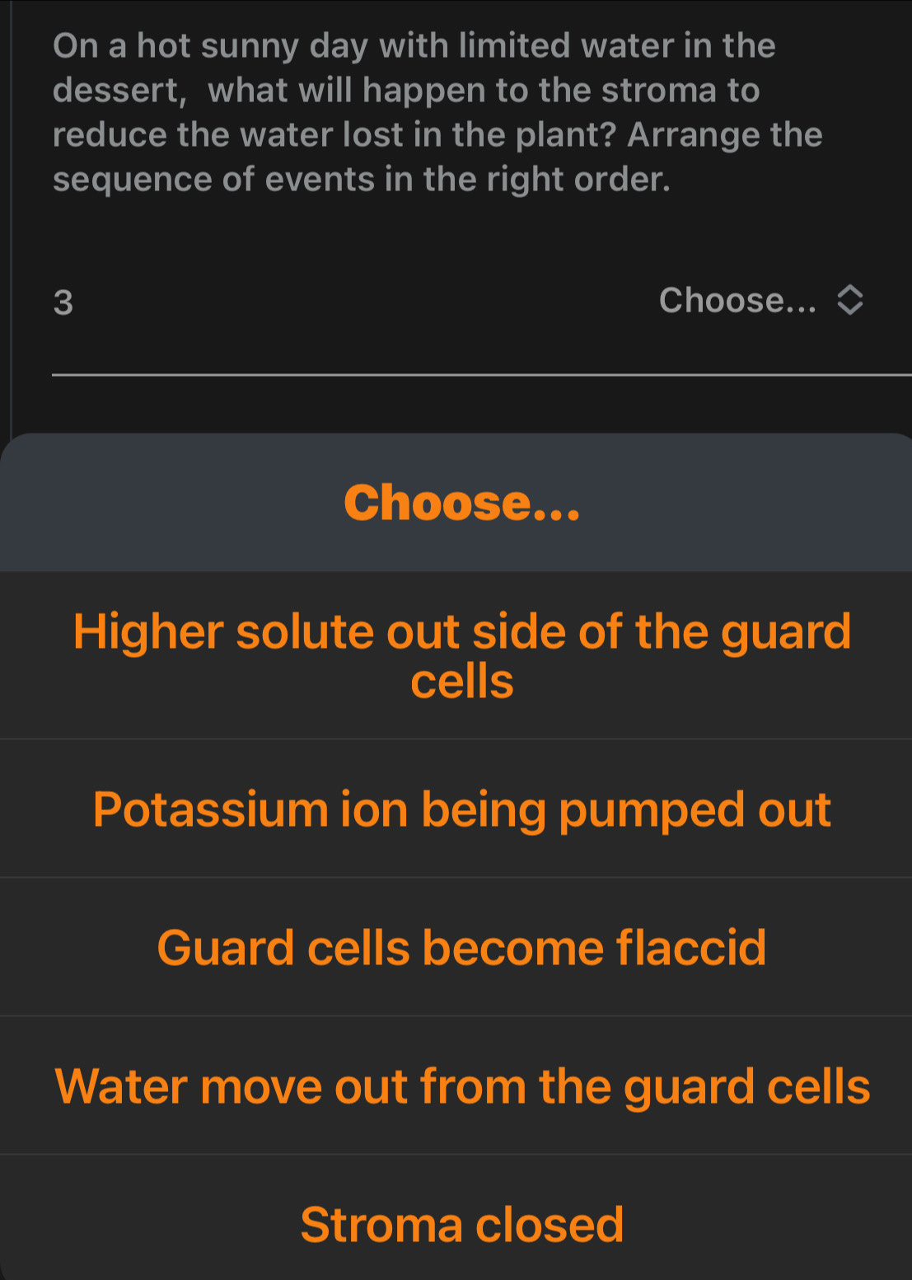Image resolution: width=912 pixels, height=1280 pixels.
Task: Click the diamond chevron icon beside Choose...
Action: [850, 299]
